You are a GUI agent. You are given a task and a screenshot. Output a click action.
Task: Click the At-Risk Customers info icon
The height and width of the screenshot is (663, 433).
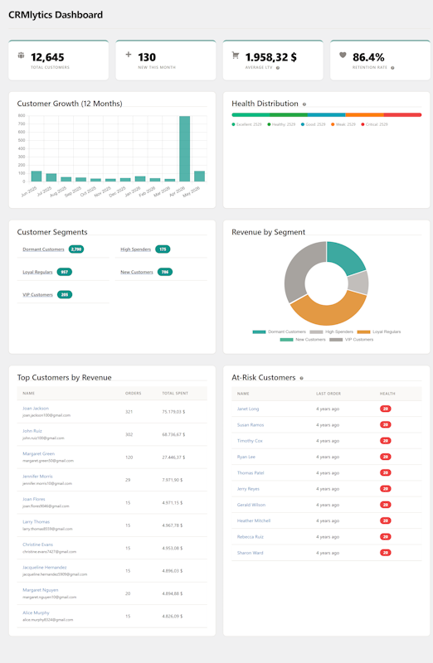[x=301, y=378]
